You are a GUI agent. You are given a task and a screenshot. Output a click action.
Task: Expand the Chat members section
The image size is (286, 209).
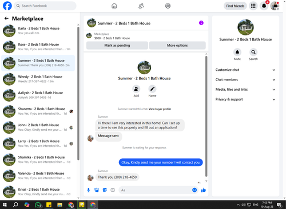[x=245, y=79]
